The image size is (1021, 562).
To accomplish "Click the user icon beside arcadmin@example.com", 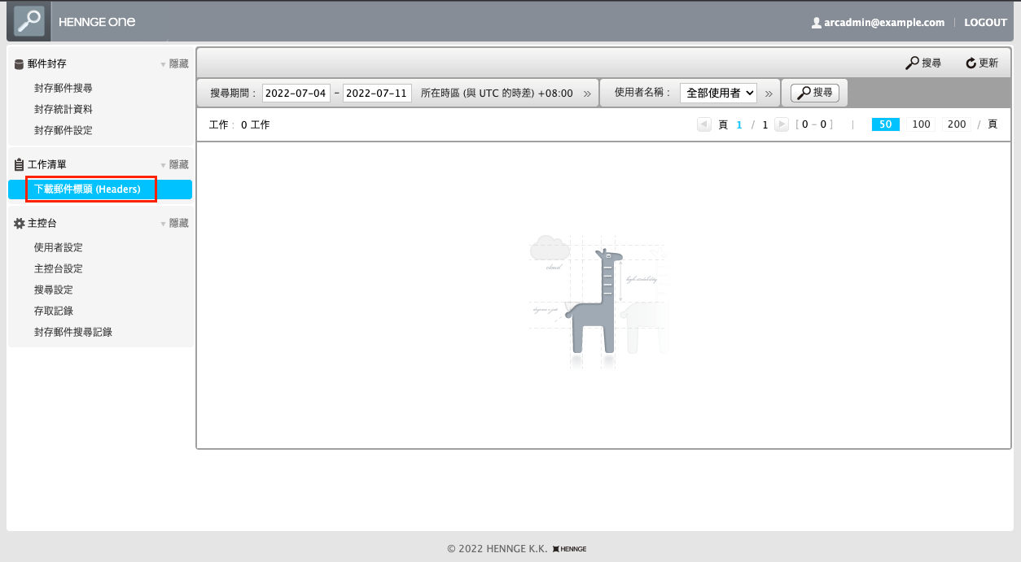I will click(816, 23).
